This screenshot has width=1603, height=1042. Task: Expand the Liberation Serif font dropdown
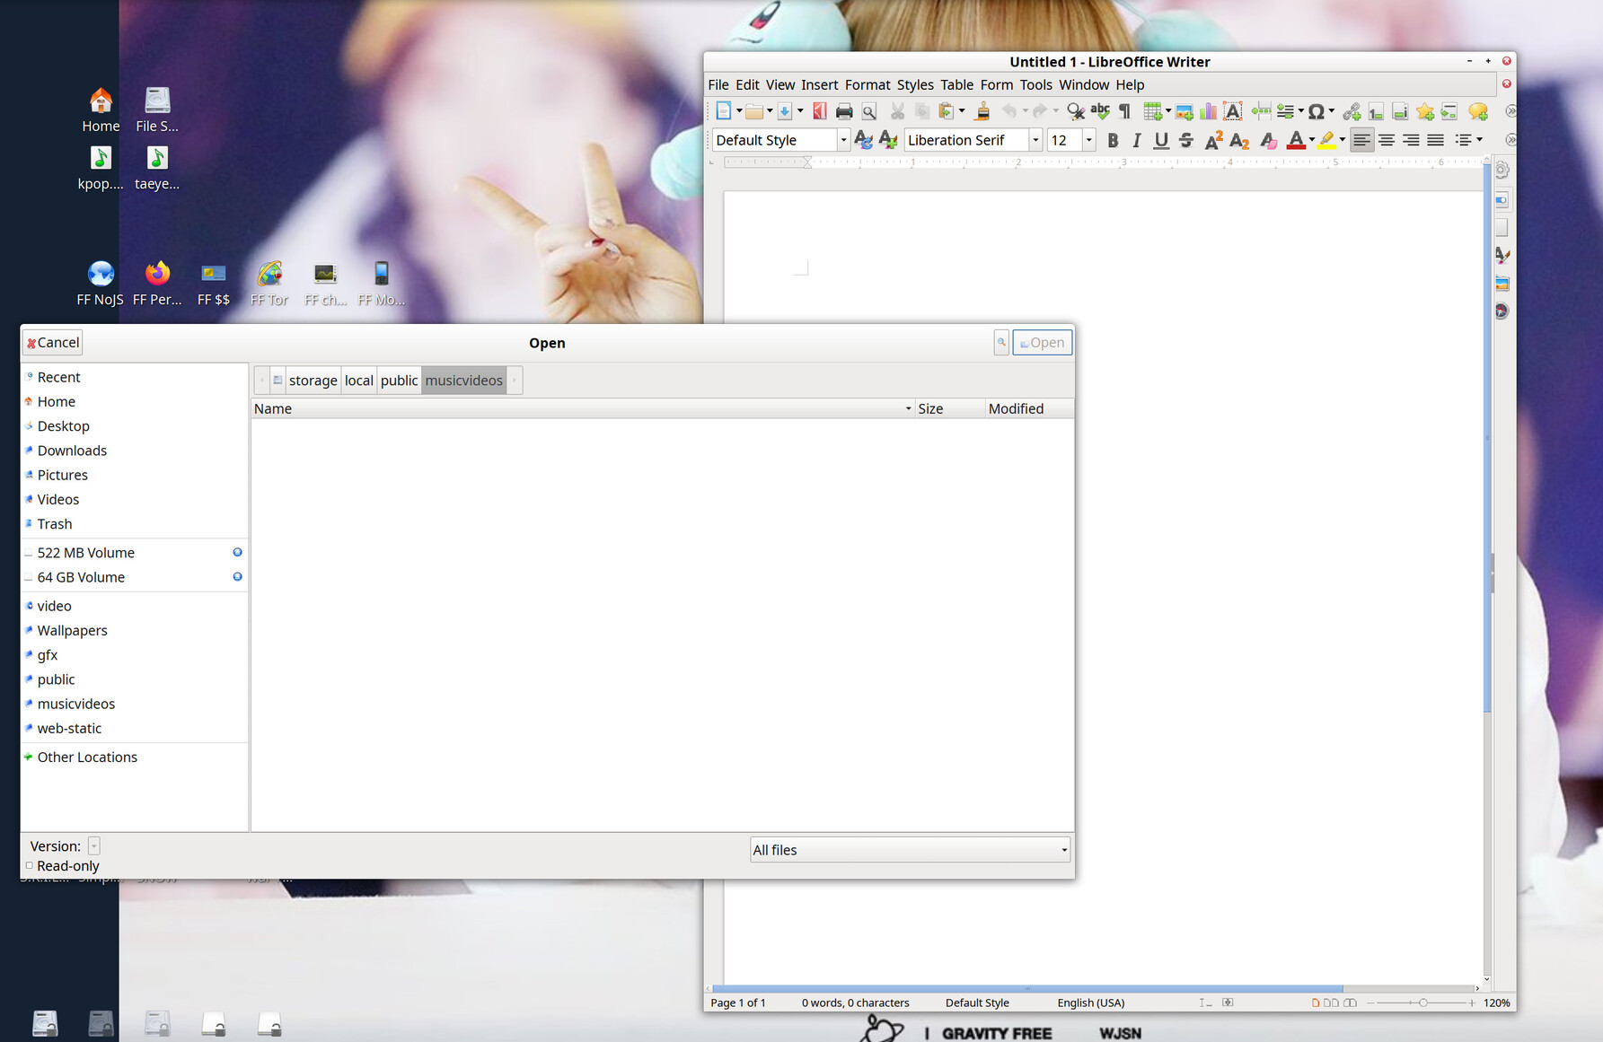[1035, 140]
